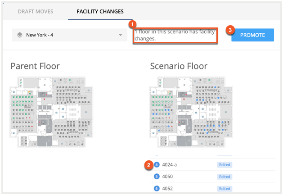Click the Orange label on Scenario Floor map
Viewport: 283px width, 195px height.
click(x=211, y=90)
